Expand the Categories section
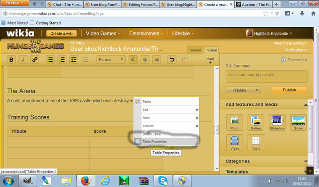The image size is (319, 187). (306, 162)
